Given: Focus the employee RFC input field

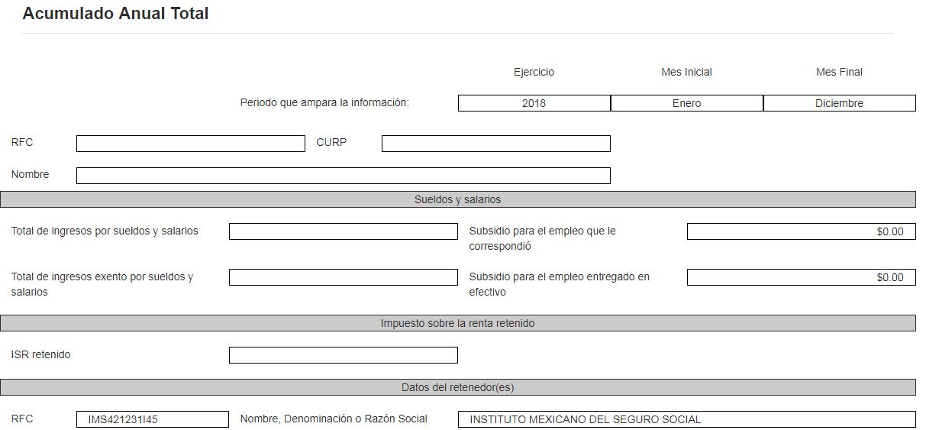Looking at the screenshot, I should point(191,144).
